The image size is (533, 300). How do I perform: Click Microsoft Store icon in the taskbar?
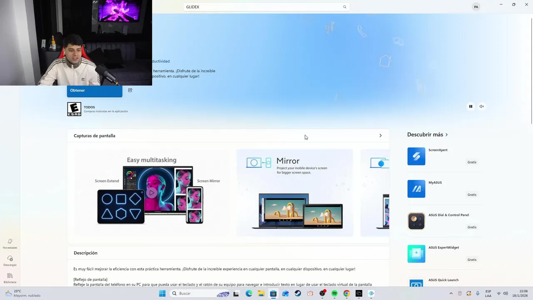(x=273, y=293)
